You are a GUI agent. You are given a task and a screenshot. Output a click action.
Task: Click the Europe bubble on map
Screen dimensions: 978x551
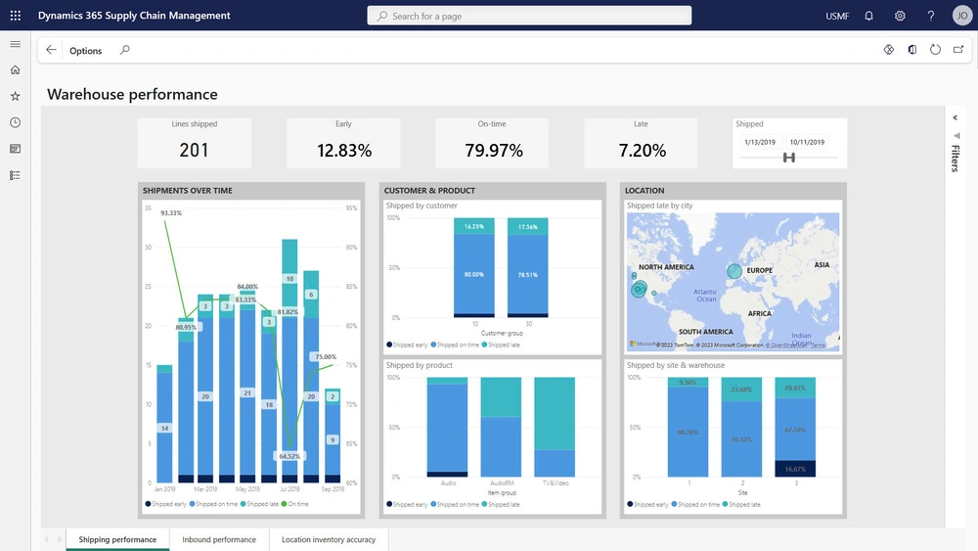(734, 271)
